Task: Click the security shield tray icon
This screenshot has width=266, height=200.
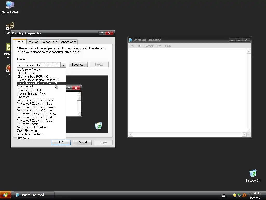Action: coord(235,195)
